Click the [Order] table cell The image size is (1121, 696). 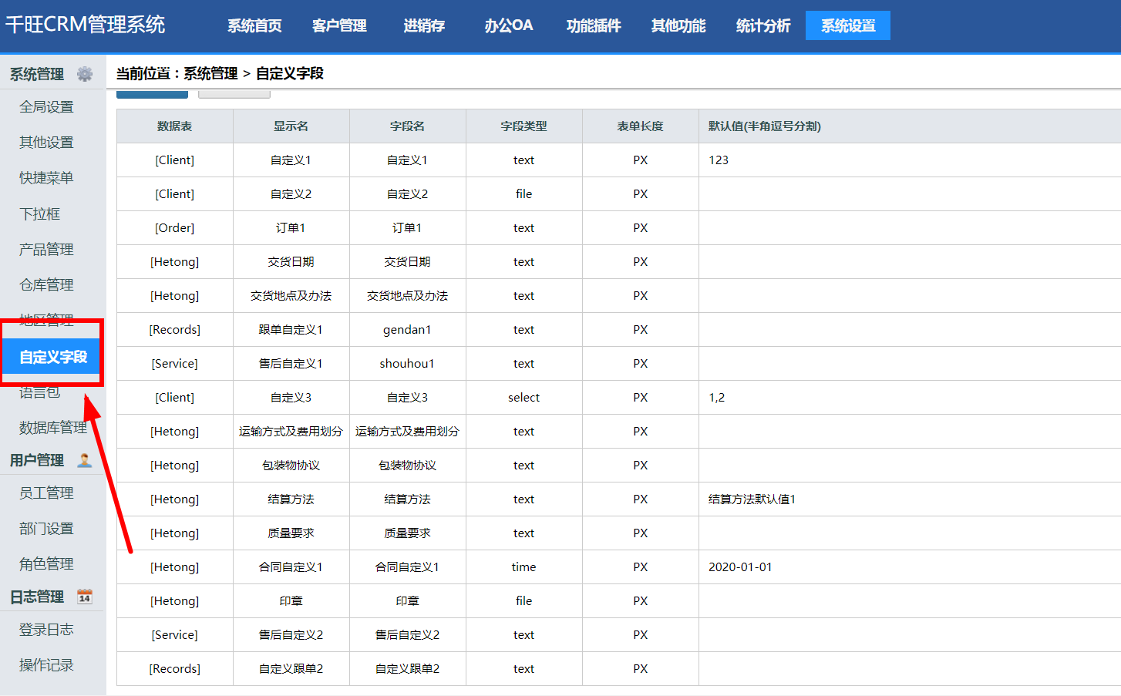click(175, 228)
